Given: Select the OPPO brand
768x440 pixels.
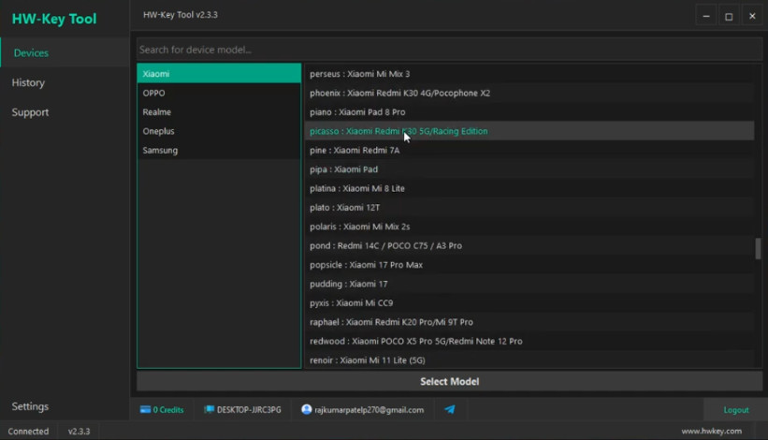Looking at the screenshot, I should [x=219, y=93].
